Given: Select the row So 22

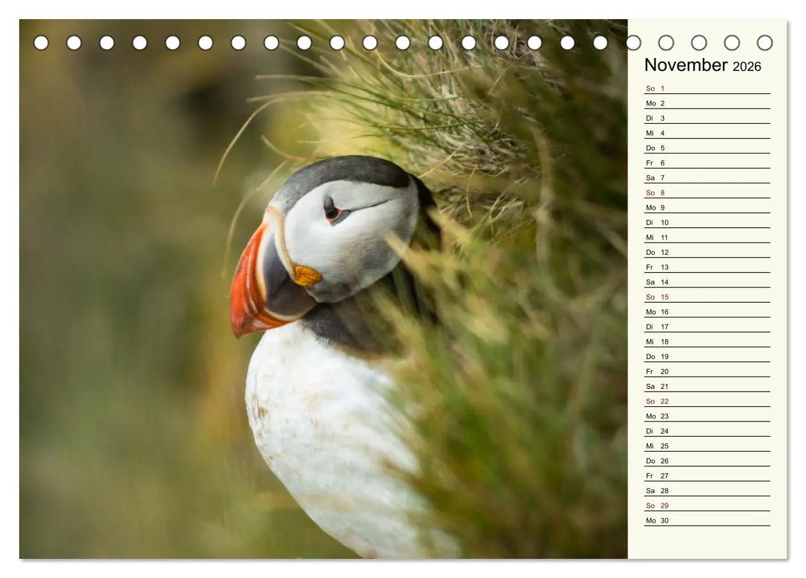Looking at the screenshot, I should coord(707,400).
